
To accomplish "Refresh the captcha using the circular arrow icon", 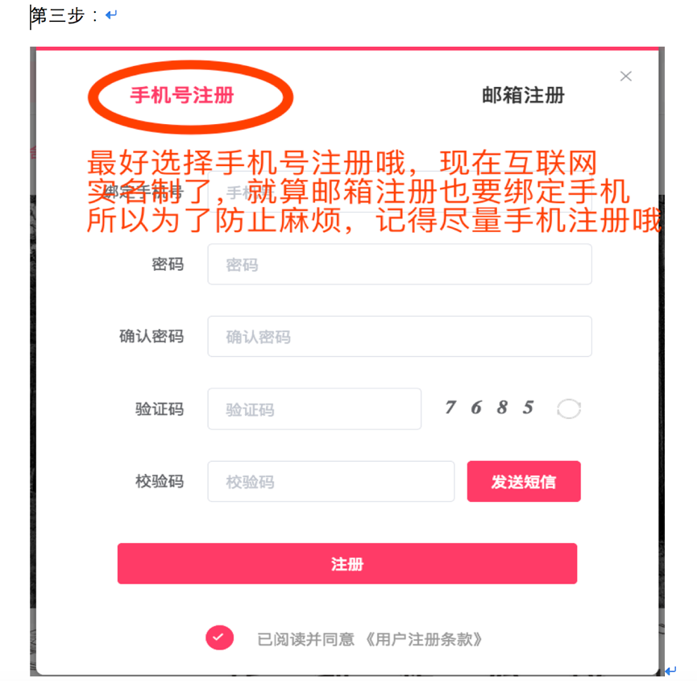I will coord(569,409).
